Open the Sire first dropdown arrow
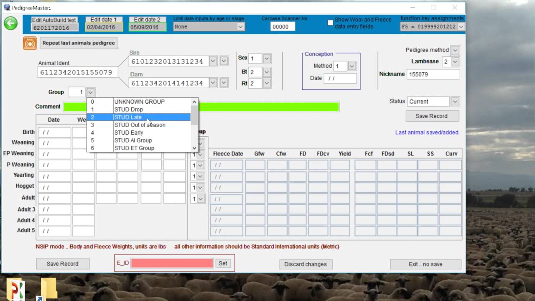This screenshot has width=535, height=301. pos(213,61)
